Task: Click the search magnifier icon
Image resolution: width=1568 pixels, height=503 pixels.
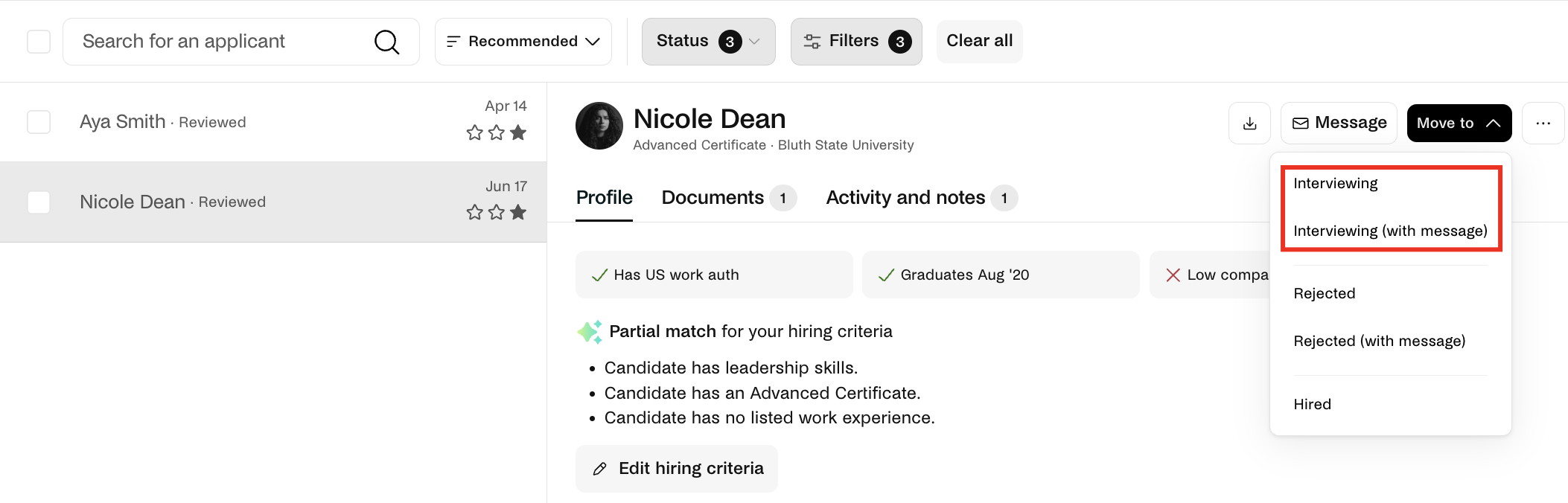Action: coord(386,42)
